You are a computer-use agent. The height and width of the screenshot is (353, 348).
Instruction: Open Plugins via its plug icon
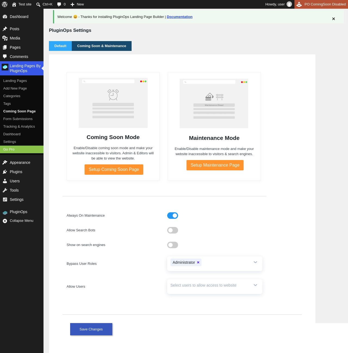[5, 172]
